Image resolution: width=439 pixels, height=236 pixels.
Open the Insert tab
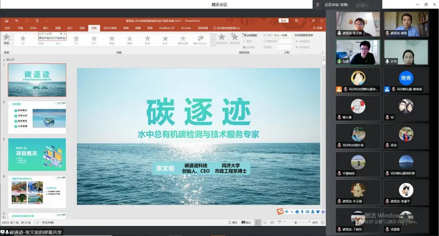coord(46,28)
